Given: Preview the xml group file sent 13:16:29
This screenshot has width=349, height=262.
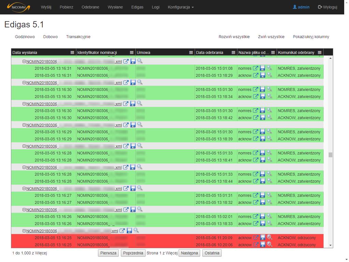Looking at the screenshot, I should click(140, 124).
